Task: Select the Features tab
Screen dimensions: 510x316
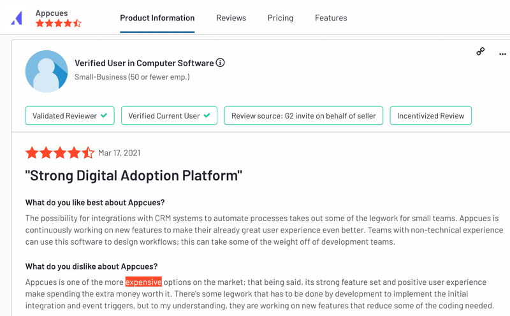Action: [331, 18]
